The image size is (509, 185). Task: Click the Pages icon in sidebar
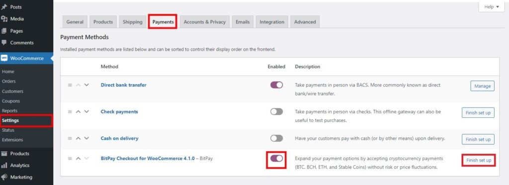[x=4, y=31]
